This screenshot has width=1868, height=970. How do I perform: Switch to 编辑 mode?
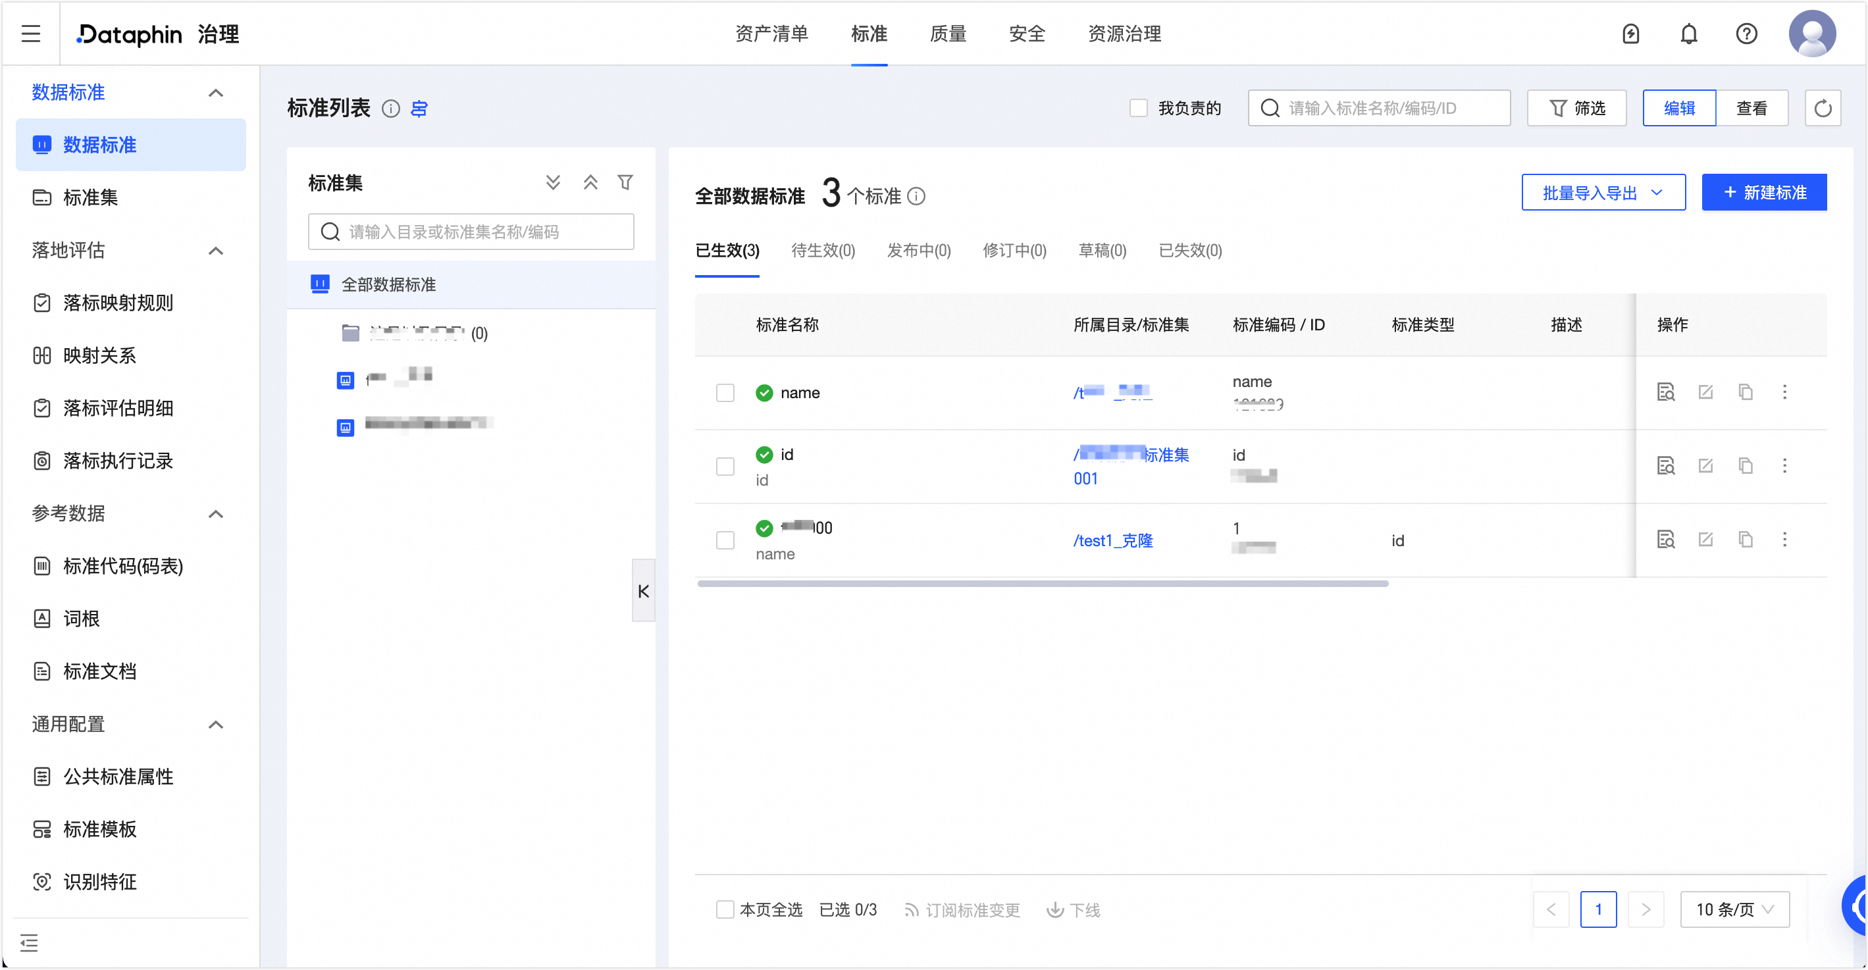click(1680, 109)
